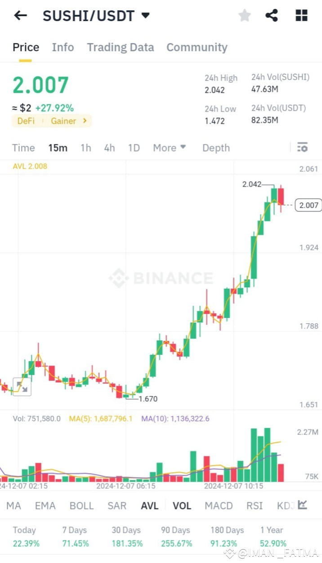The image size is (322, 563).
Task: Select the 1D timeframe
Action: (x=134, y=147)
